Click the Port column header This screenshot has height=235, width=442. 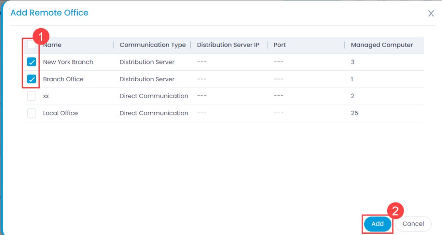pyautogui.click(x=280, y=45)
